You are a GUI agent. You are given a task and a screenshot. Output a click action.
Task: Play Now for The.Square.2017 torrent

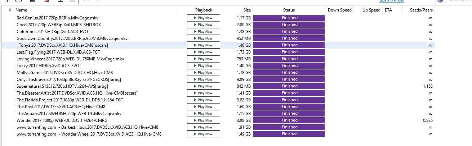pyautogui.click(x=204, y=113)
